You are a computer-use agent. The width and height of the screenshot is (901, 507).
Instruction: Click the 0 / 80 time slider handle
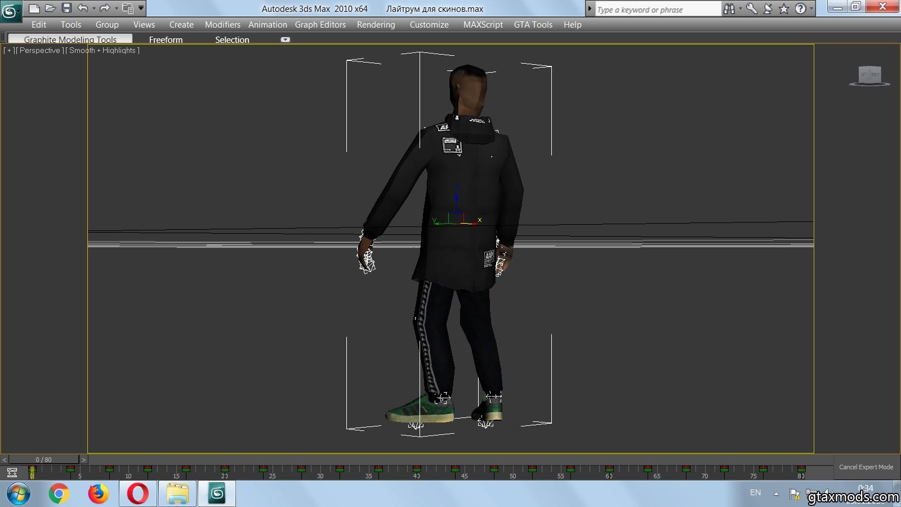[43, 460]
